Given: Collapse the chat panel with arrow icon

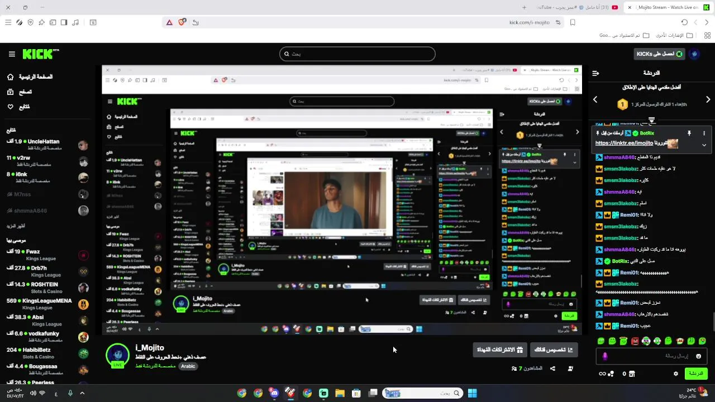Looking at the screenshot, I should [x=595, y=73].
